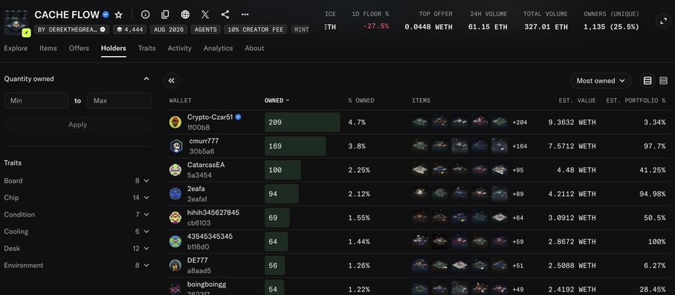This screenshot has height=295, width=675.
Task: Click the 9.3632 WETH estimated value
Action: pos(572,122)
